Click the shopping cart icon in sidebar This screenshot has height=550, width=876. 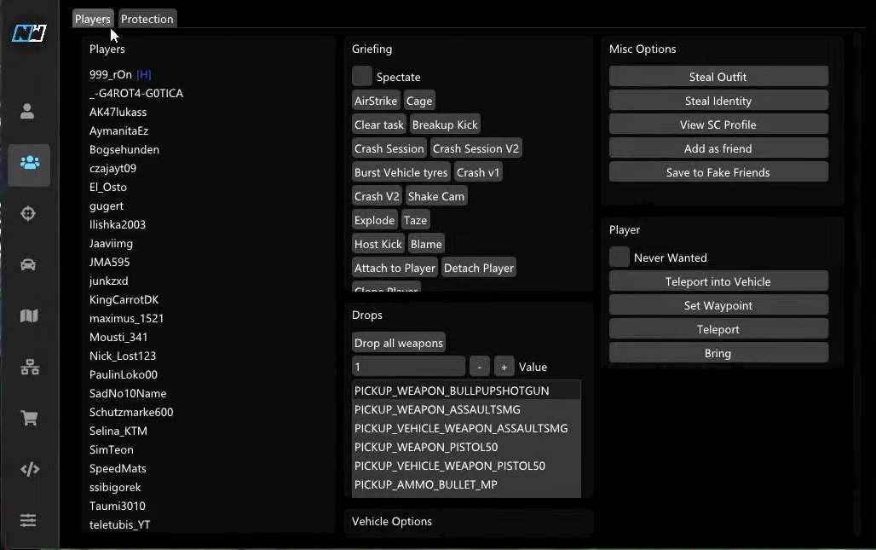[x=29, y=419]
